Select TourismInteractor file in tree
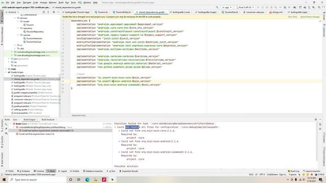 pos(33,39)
